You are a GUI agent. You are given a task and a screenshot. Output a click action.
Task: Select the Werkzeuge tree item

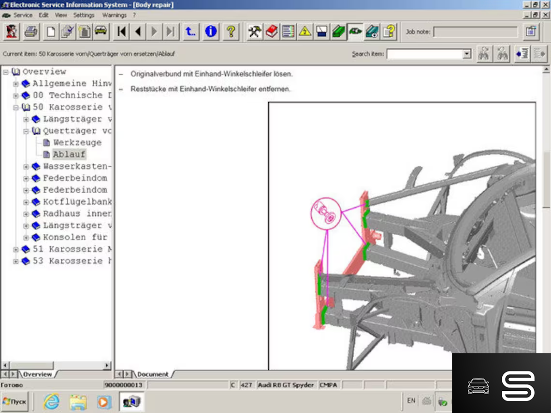(x=77, y=143)
